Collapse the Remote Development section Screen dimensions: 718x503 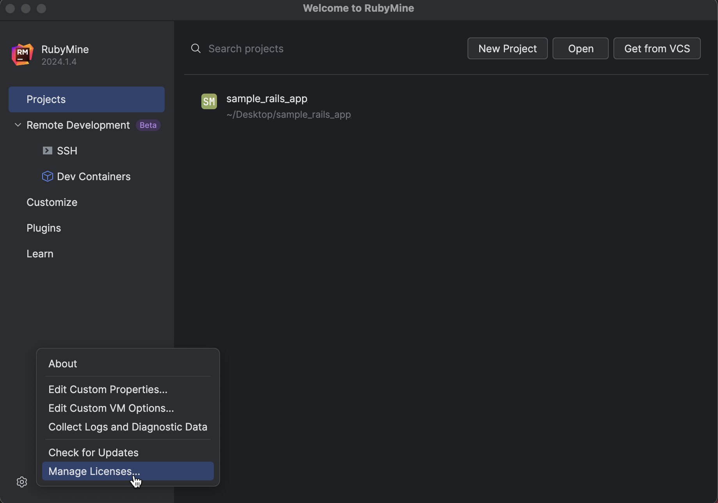[18, 125]
